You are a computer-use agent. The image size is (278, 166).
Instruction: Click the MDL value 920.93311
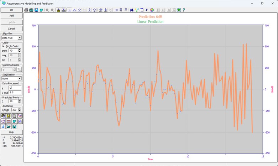17,146
